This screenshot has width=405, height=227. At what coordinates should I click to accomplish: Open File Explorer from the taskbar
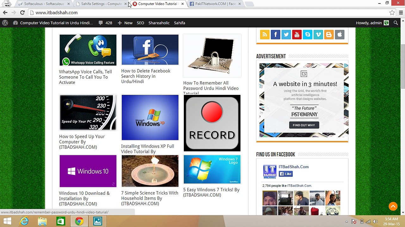tap(42, 221)
